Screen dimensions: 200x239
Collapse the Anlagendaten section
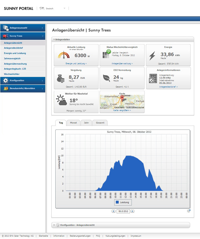click(54, 39)
